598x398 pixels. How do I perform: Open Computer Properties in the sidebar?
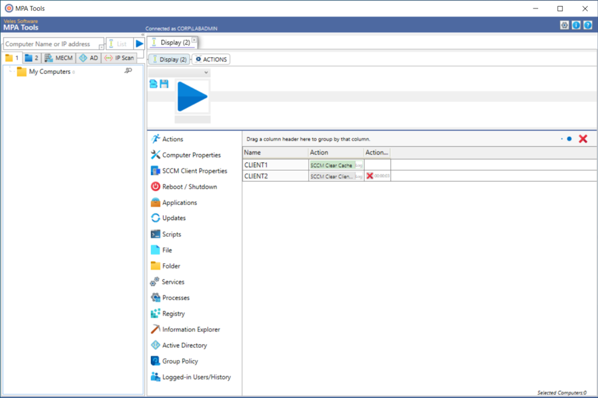186,155
